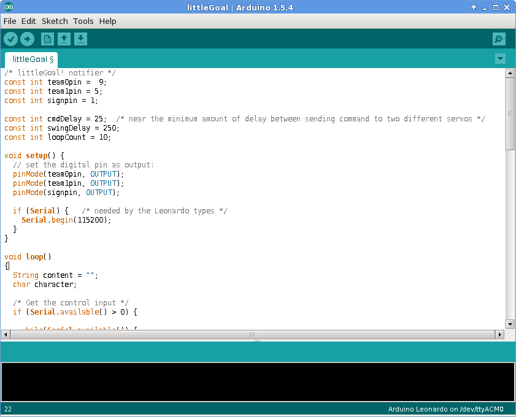516x417 pixels.
Task: Click 'if (Serial.available() > 0) {' line
Action: 75,312
